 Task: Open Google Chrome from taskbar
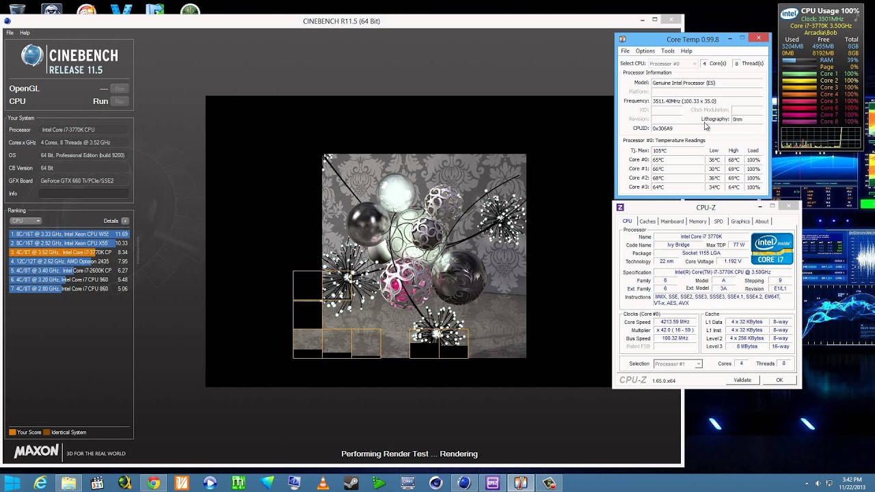tap(153, 483)
